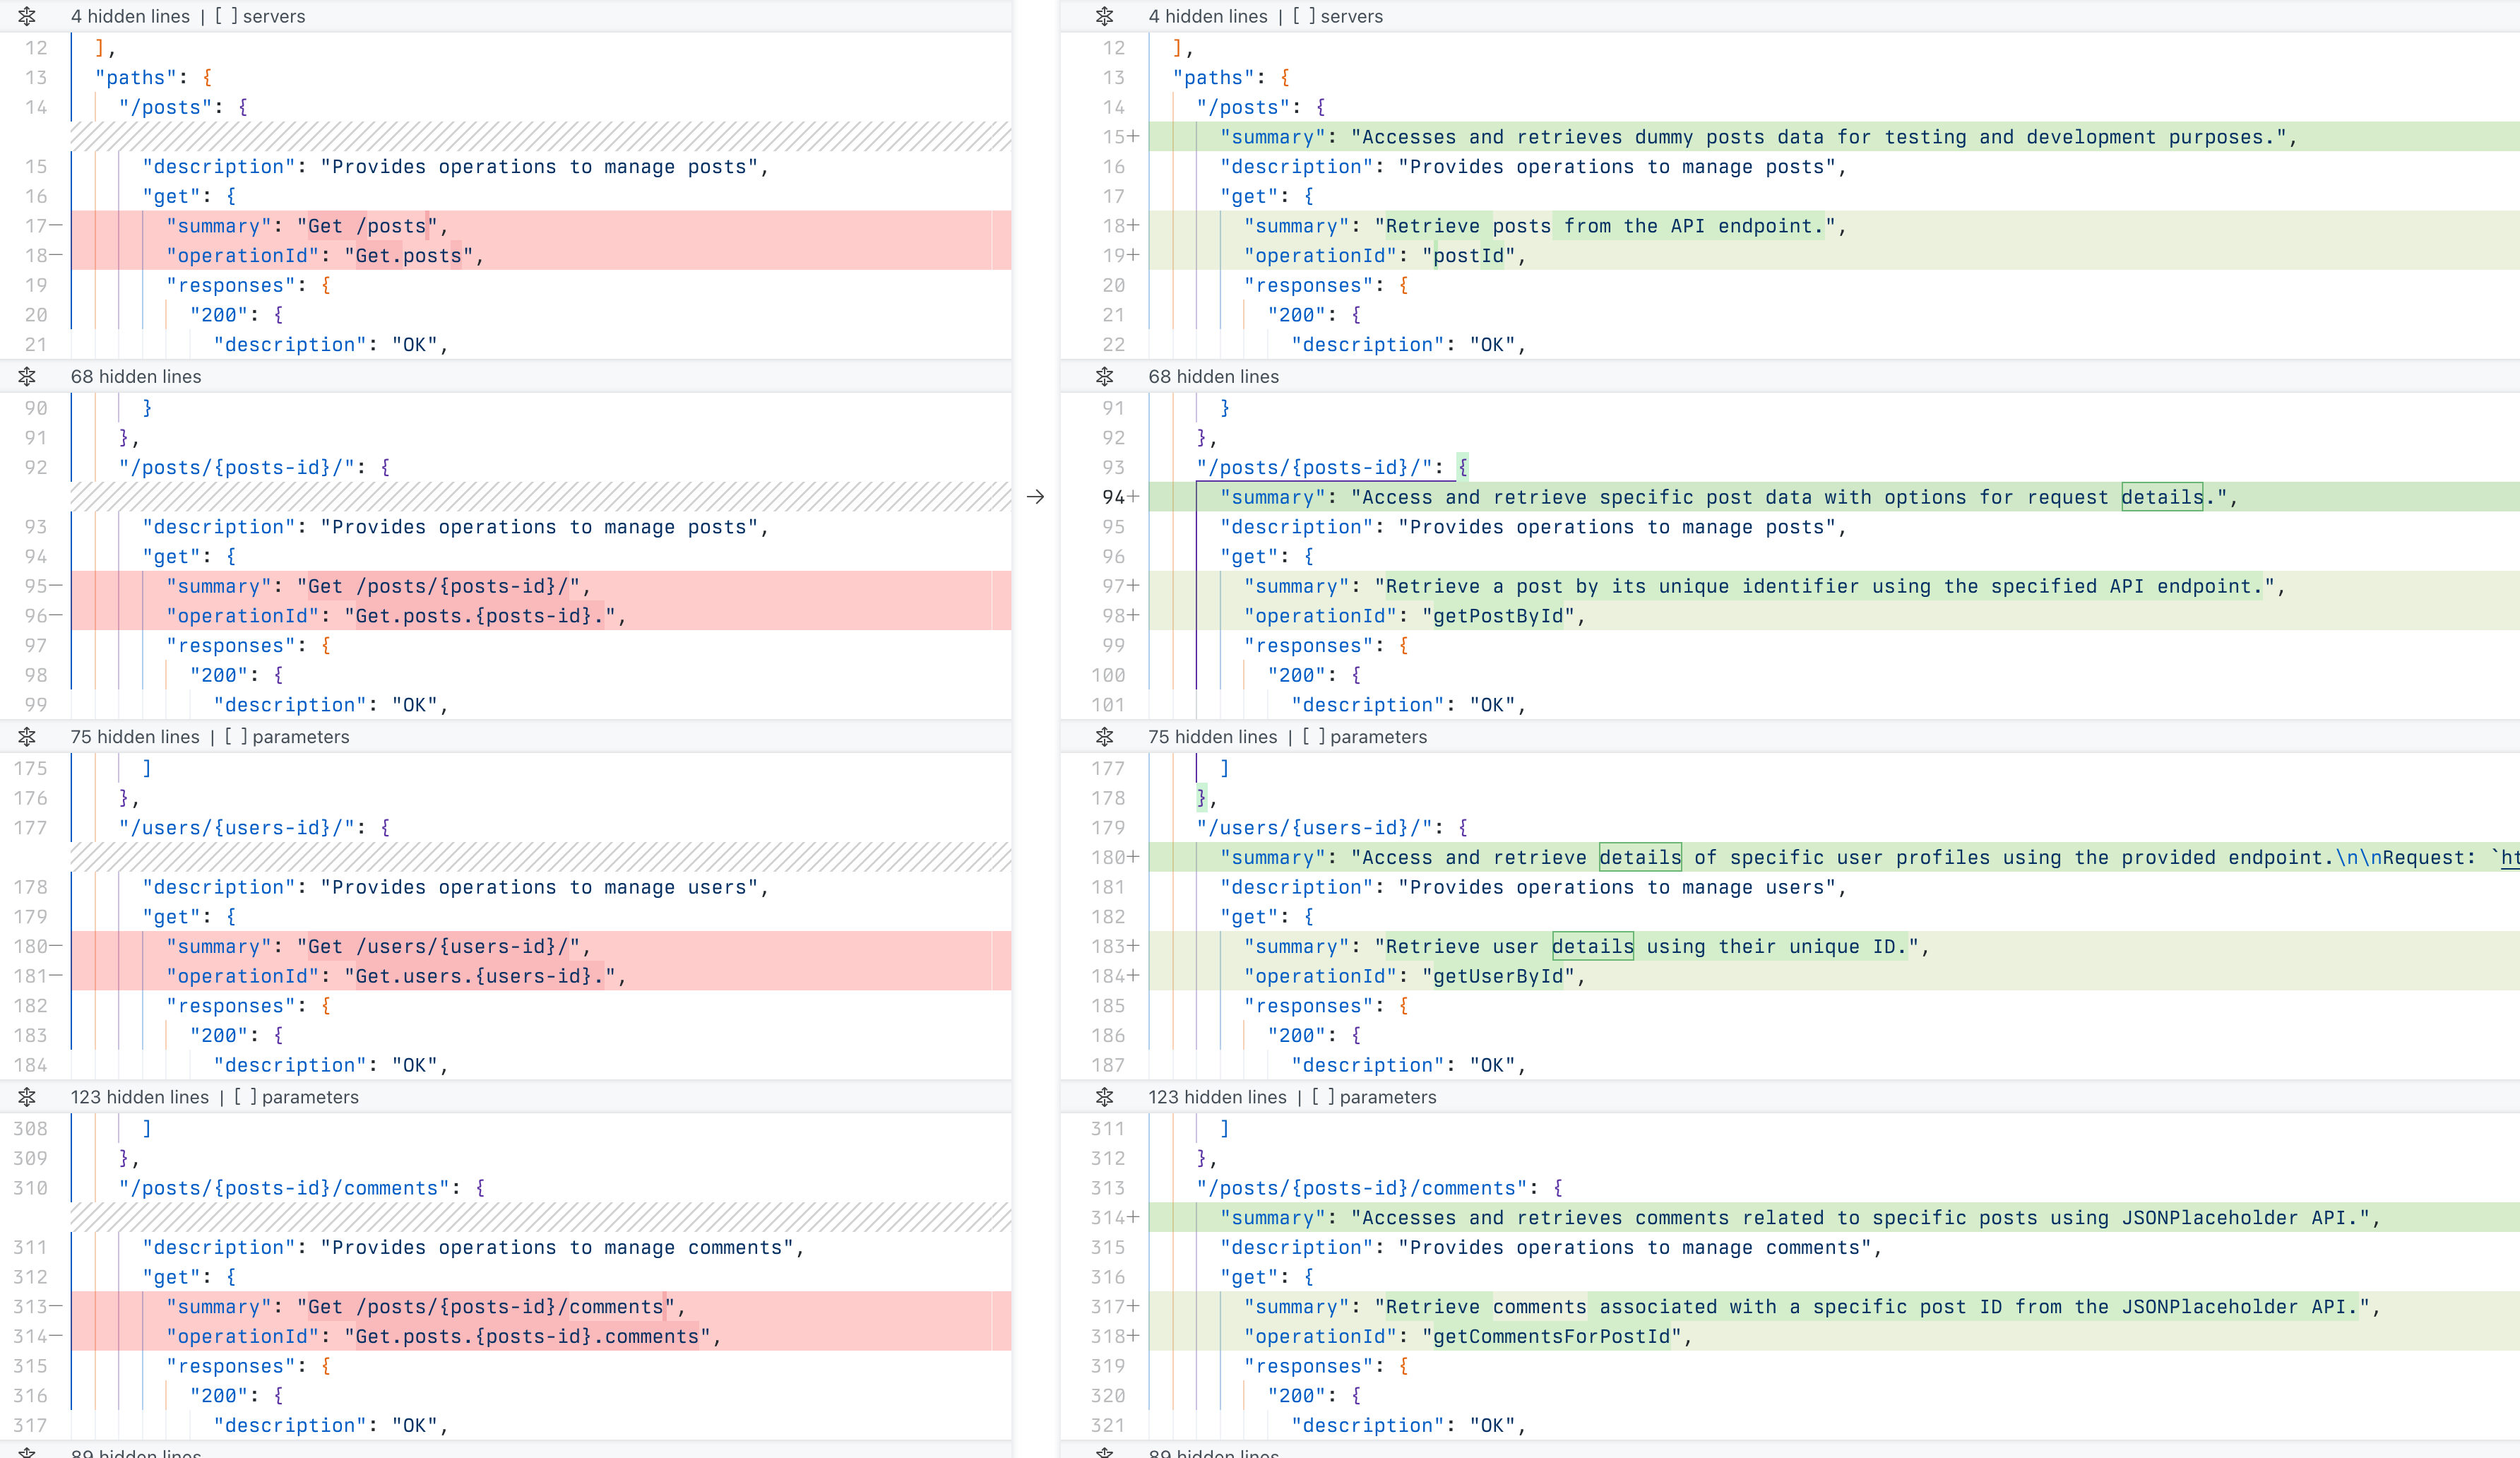2520x1458 pixels.
Task: Expand the 4 hidden lines icon in right pane
Action: [x=1105, y=16]
